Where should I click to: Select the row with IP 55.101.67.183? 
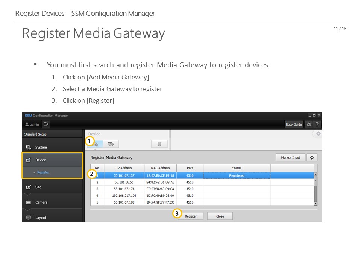202,202
